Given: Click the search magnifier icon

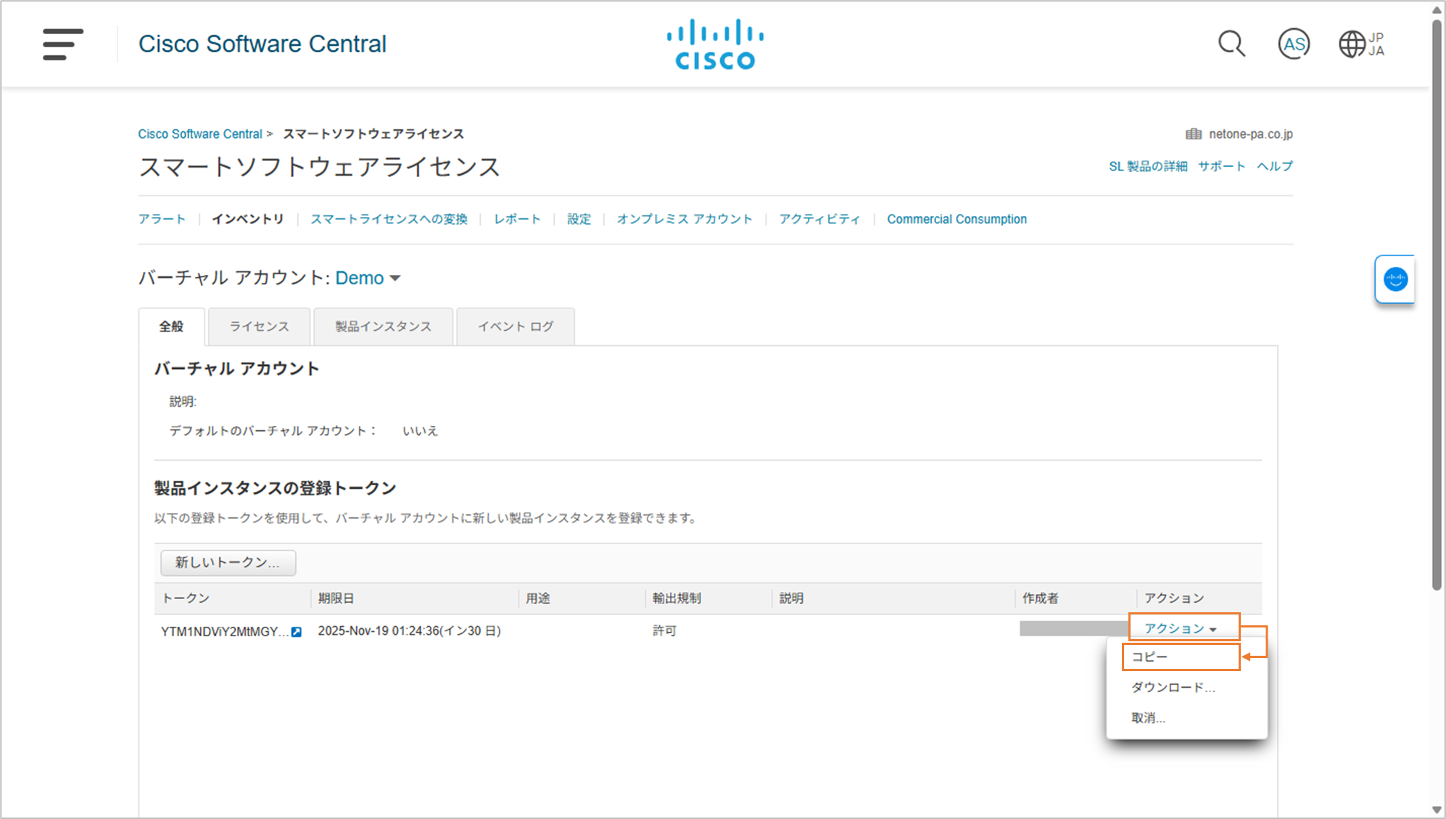Looking at the screenshot, I should pyautogui.click(x=1231, y=44).
